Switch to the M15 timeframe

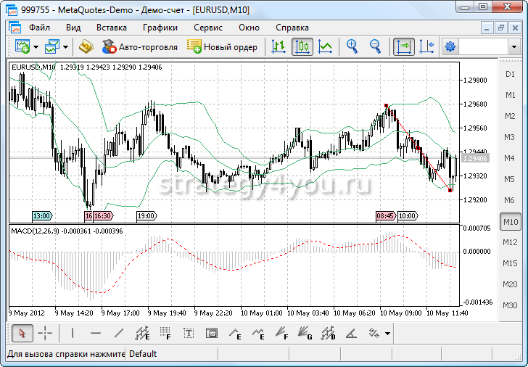510,263
